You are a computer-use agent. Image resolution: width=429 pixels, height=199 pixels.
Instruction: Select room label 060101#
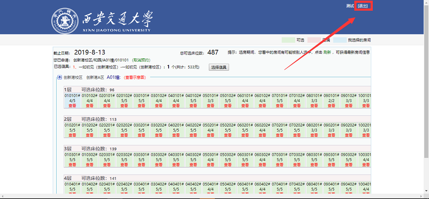point(245,96)
